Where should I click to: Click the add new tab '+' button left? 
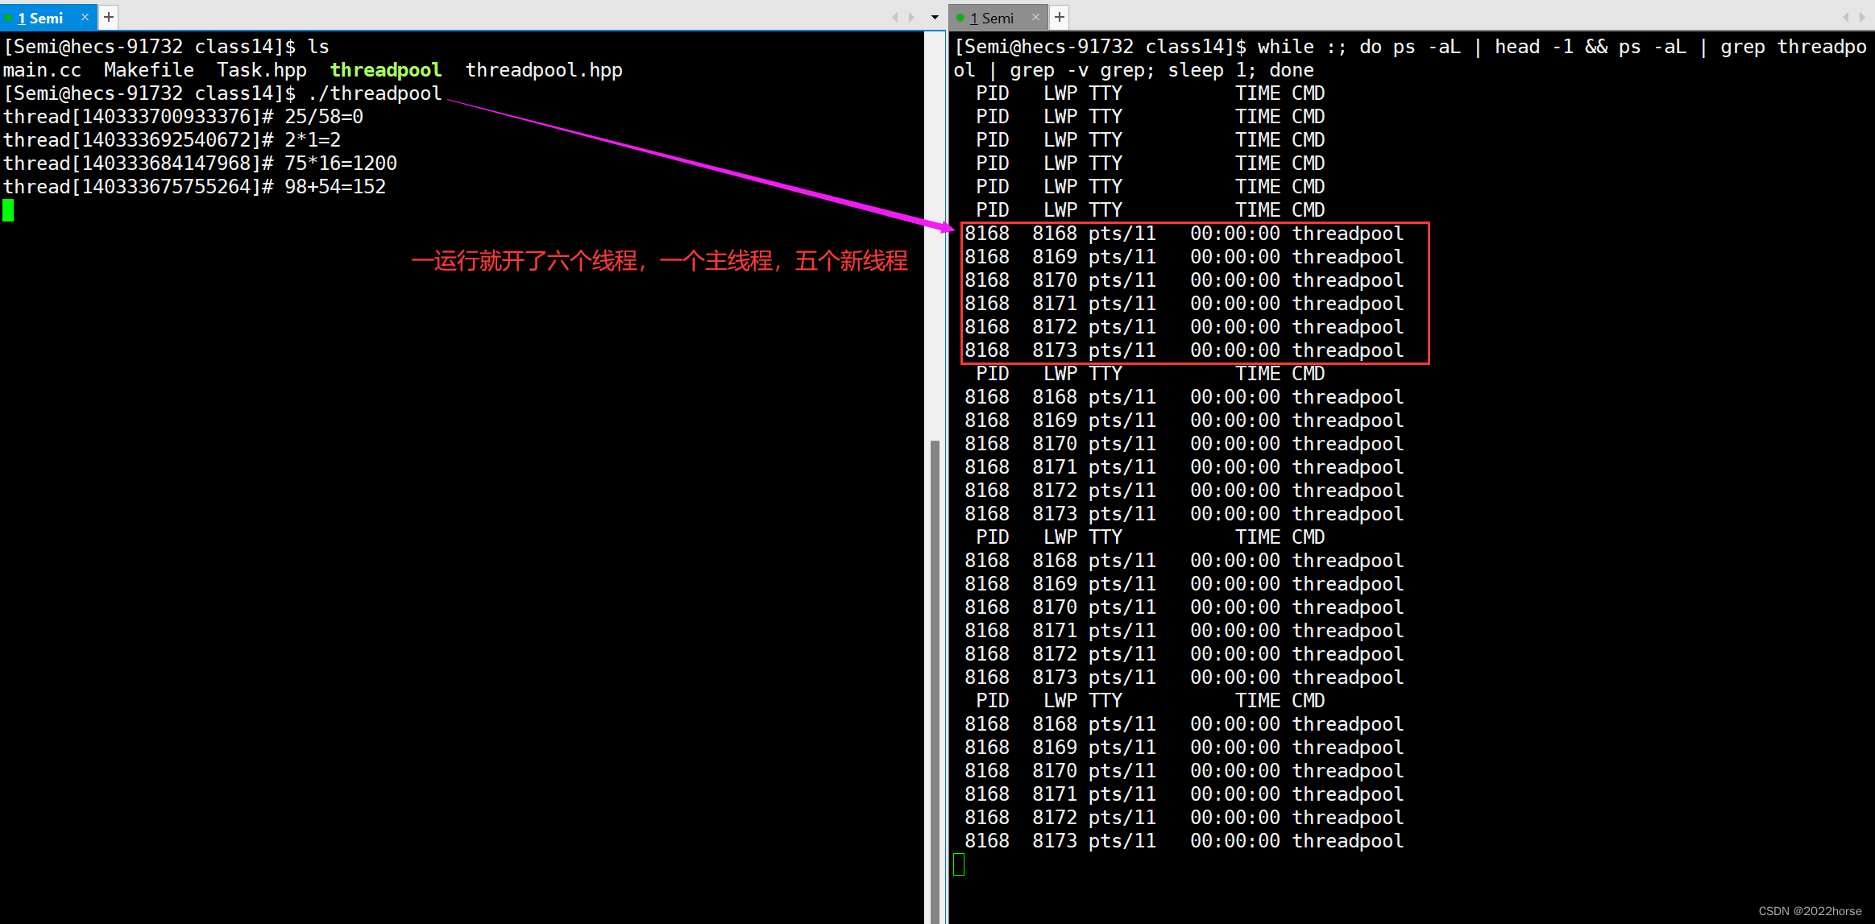(x=108, y=17)
